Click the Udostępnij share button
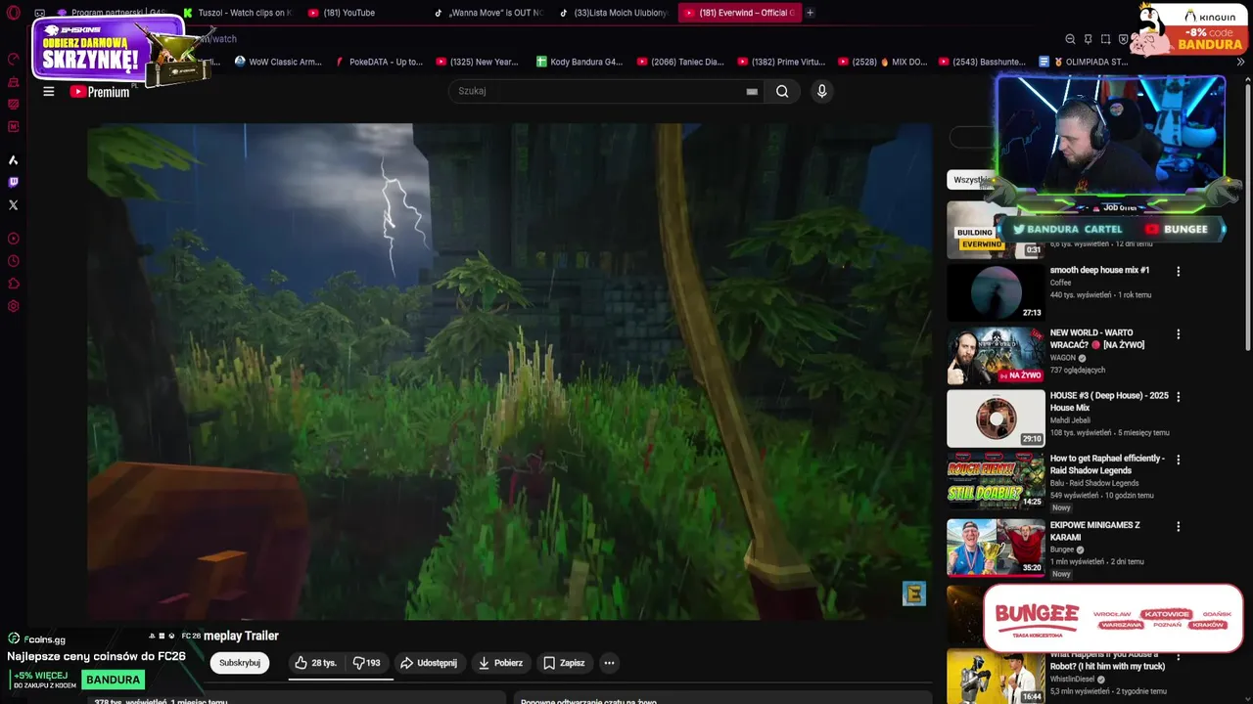Screen dimensions: 1253x704 pyautogui.click(x=429, y=663)
